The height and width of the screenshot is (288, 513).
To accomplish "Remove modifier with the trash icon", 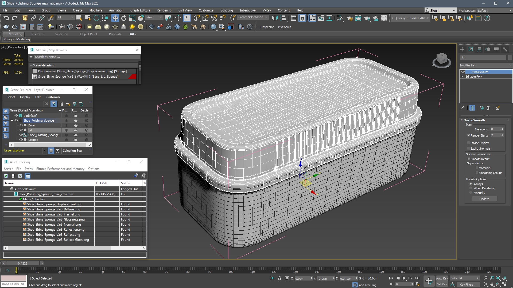I will (x=488, y=108).
